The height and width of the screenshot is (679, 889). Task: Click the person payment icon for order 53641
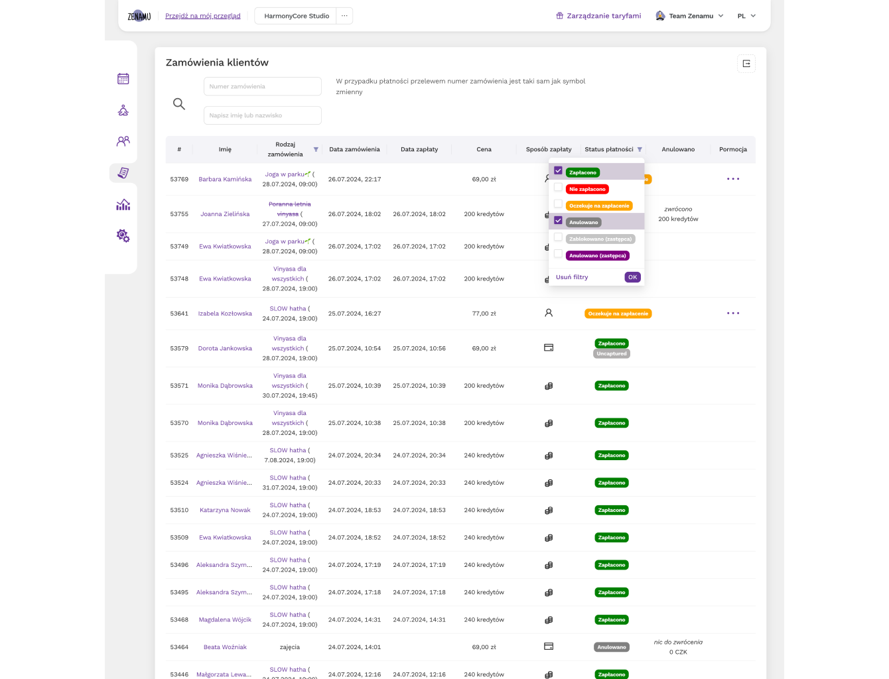click(x=549, y=313)
